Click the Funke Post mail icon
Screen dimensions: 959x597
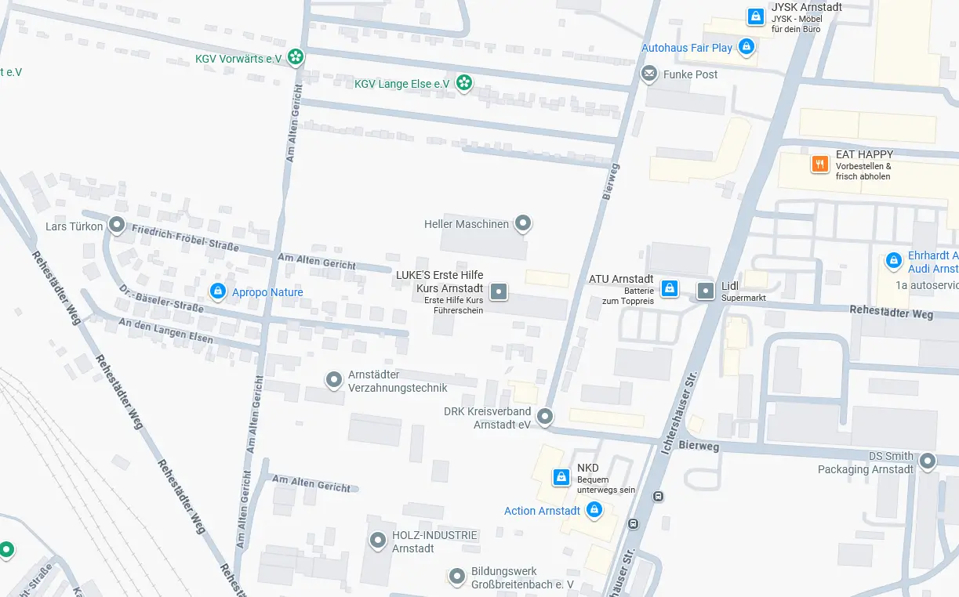(x=649, y=74)
